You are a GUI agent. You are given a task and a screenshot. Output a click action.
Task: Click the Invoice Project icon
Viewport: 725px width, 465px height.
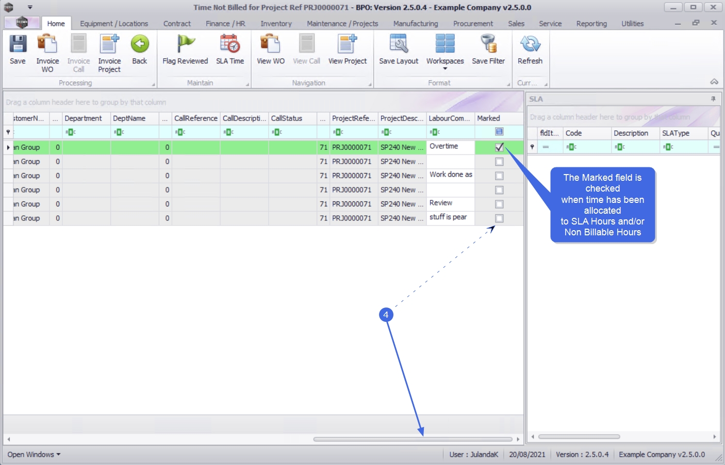pos(109,44)
